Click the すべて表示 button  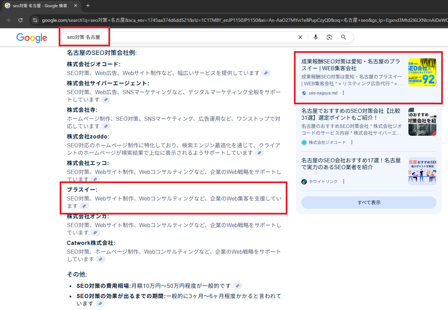click(x=369, y=203)
